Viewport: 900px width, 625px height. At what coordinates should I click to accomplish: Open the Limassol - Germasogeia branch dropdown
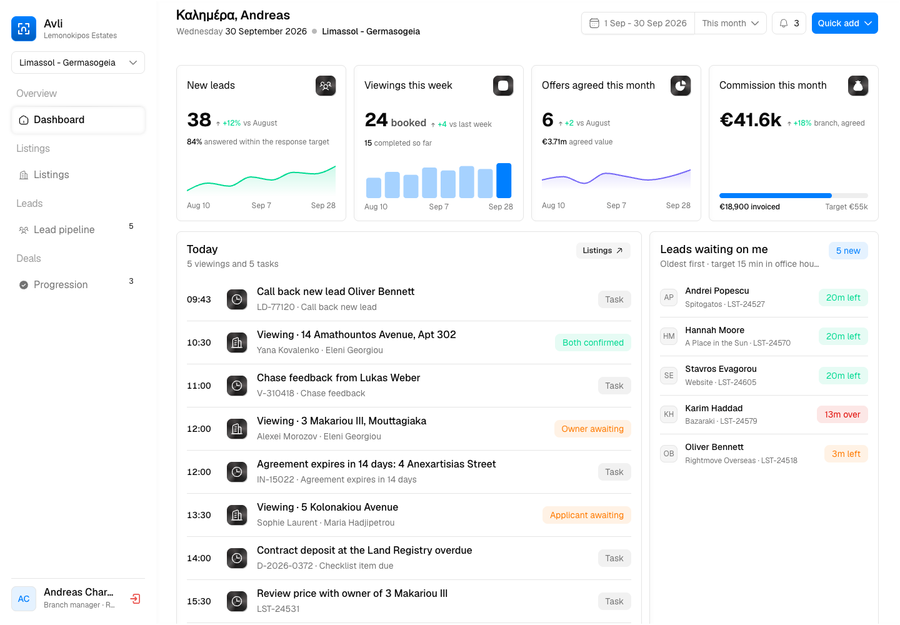pos(78,62)
